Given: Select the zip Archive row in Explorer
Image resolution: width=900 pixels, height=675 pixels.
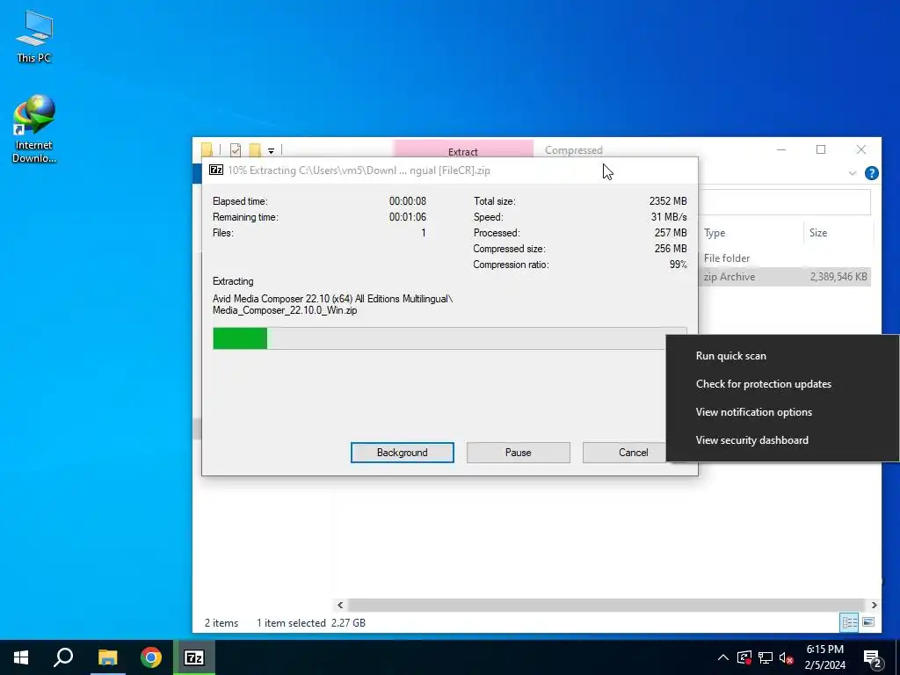Looking at the screenshot, I should 785,277.
